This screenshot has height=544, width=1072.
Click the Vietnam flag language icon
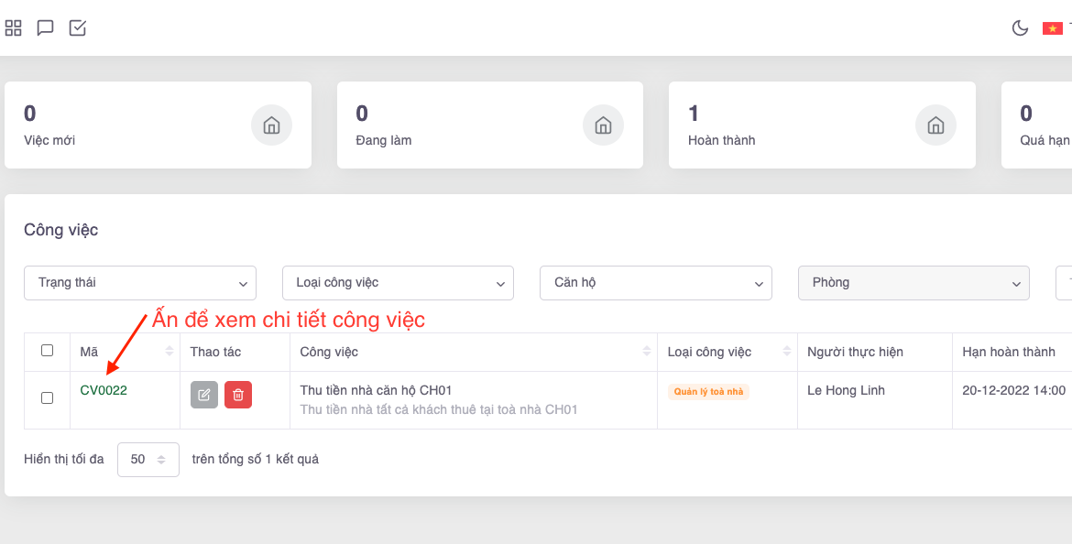click(1052, 28)
